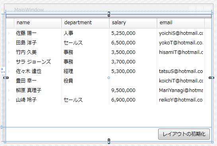Viewport: 217px width, 146px height.
Task: Click the right margin chain-link anchor icon
Action: (x=211, y=78)
